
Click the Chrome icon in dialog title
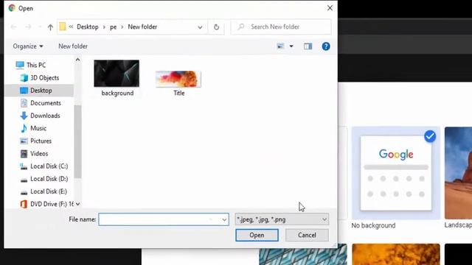(x=12, y=8)
